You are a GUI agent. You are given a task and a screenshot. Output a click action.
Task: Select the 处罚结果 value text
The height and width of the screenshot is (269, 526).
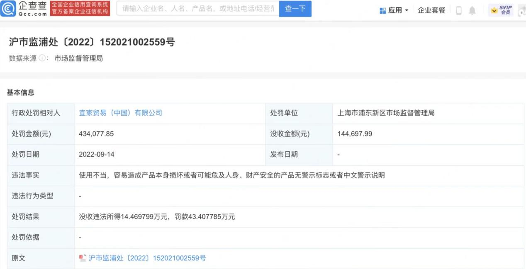(157, 216)
